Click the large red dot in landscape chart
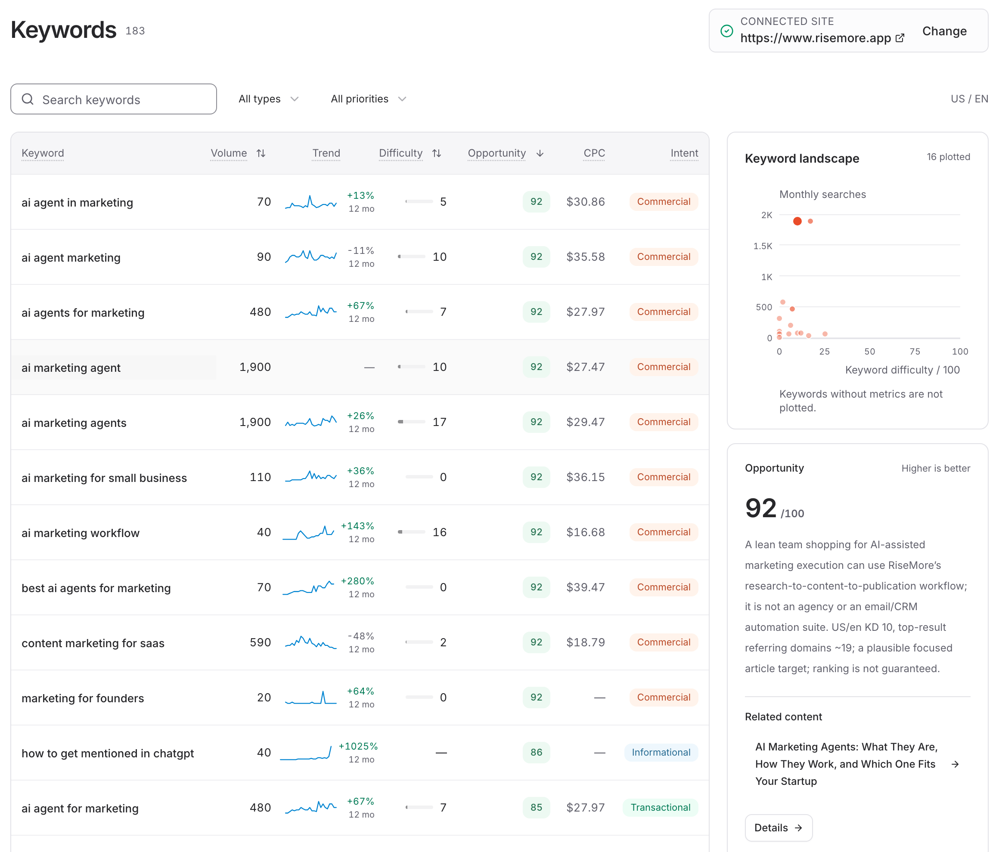The width and height of the screenshot is (999, 852). click(797, 221)
